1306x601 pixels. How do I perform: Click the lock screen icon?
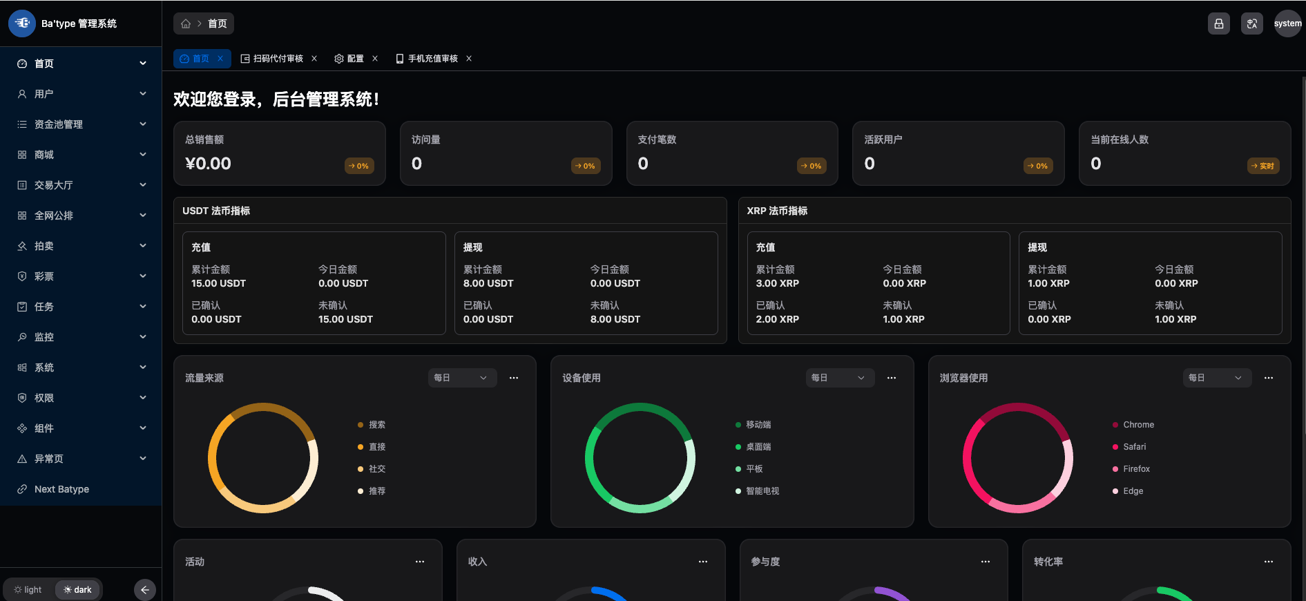[x=1219, y=23]
